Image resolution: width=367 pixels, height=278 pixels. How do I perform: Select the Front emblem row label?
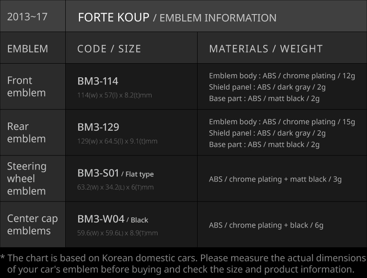26,87
